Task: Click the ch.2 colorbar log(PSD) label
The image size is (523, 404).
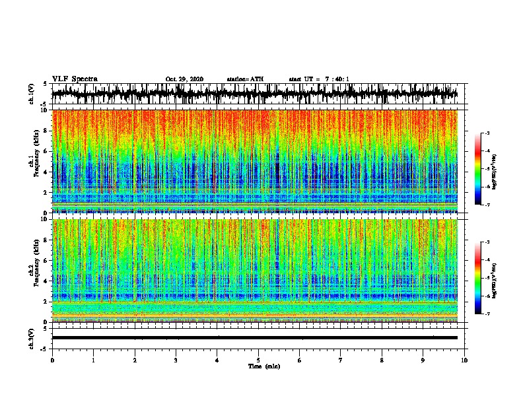Action: point(494,281)
